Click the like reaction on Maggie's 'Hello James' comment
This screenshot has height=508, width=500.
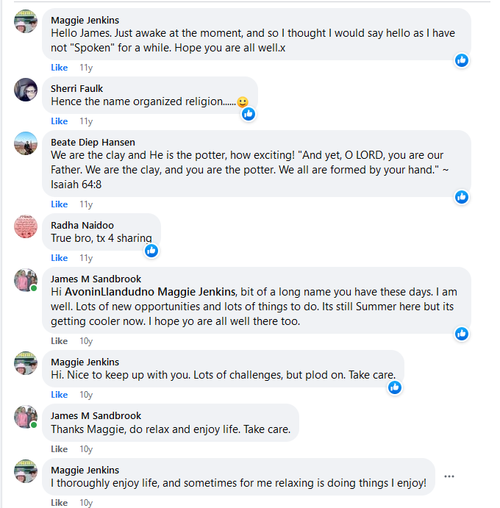(x=462, y=60)
